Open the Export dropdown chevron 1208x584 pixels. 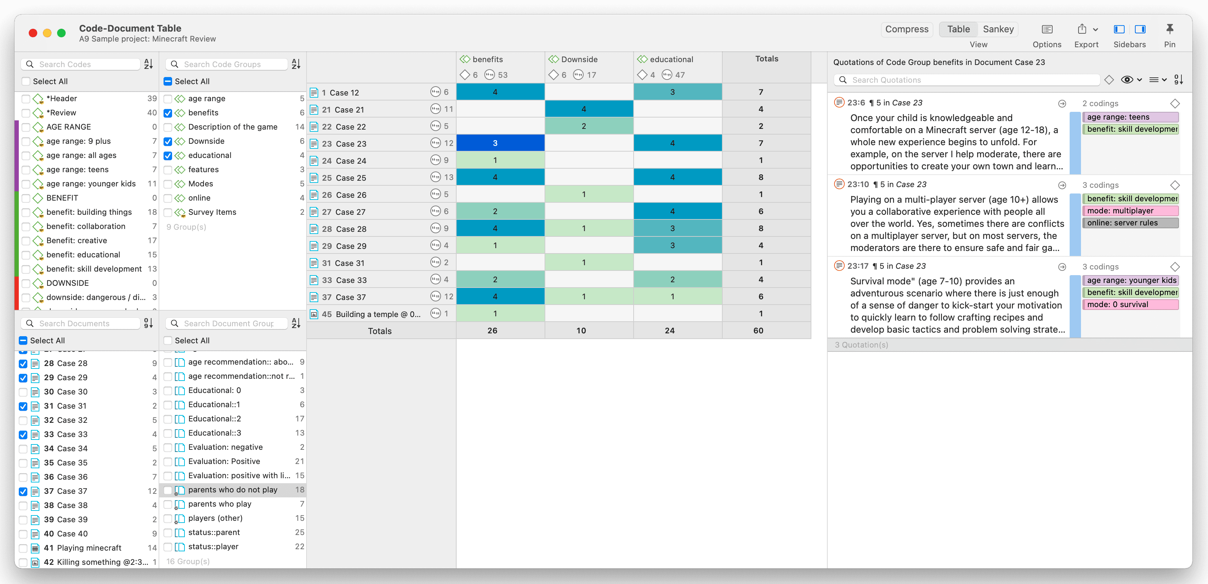(x=1096, y=29)
